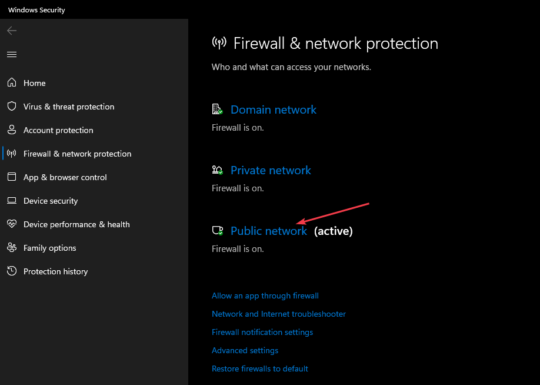Screen dimensions: 540x385
Task: Click the Device security laptop icon
Action: [x=12, y=201]
